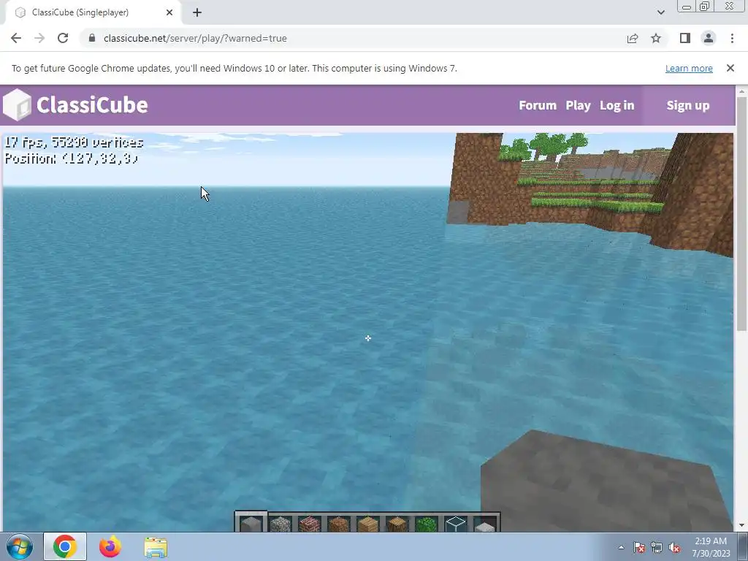The height and width of the screenshot is (561, 748).
Task: Open Windows Start menu
Action: coord(19,546)
